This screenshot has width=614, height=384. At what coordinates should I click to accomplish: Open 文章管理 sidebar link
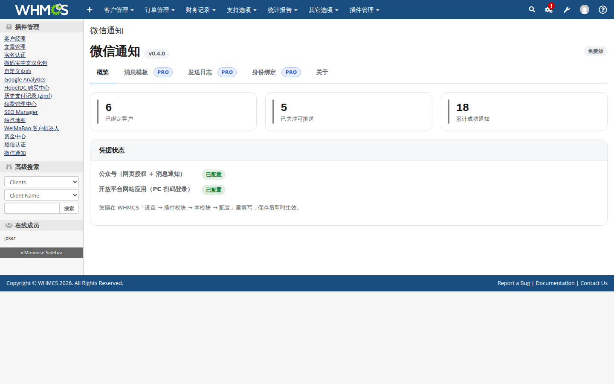15,47
